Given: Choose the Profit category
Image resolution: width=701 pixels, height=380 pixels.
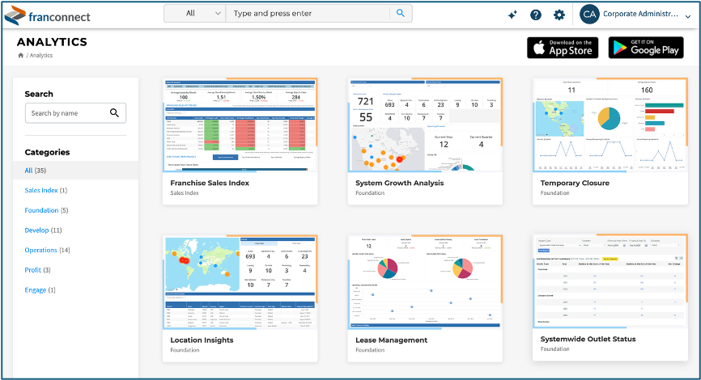Looking at the screenshot, I should point(34,270).
